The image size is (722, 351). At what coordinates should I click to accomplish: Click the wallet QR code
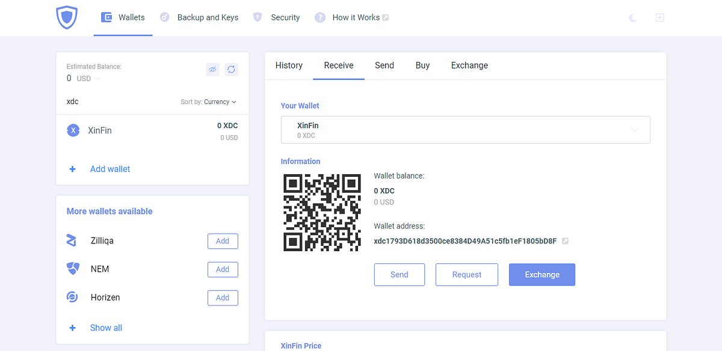322,213
